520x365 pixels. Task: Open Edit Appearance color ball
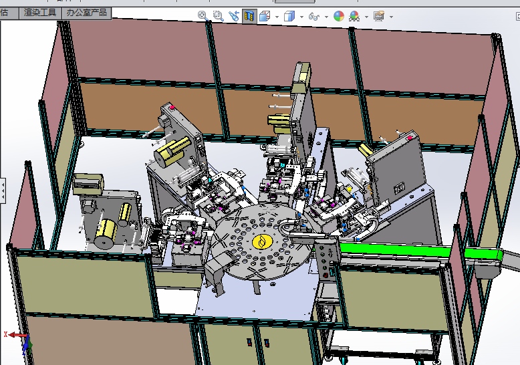[339, 16]
